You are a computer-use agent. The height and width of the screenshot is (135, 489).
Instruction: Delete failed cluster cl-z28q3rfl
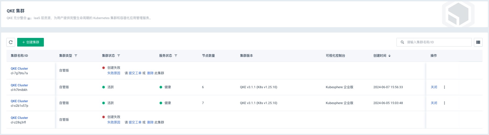[150, 122]
